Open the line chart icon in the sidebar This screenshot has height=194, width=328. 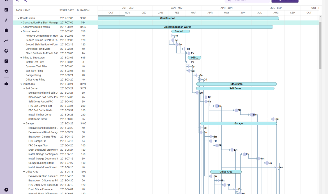(x=6, y=41)
